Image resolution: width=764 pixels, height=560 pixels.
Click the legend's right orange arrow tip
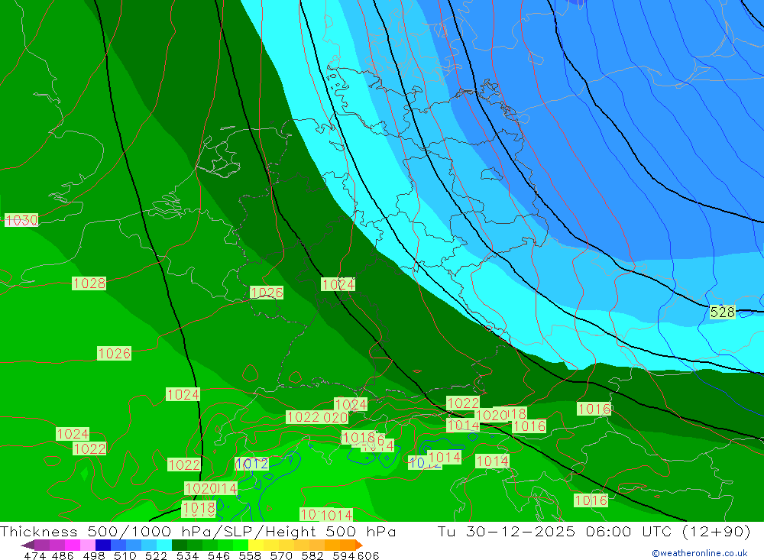click(x=359, y=545)
